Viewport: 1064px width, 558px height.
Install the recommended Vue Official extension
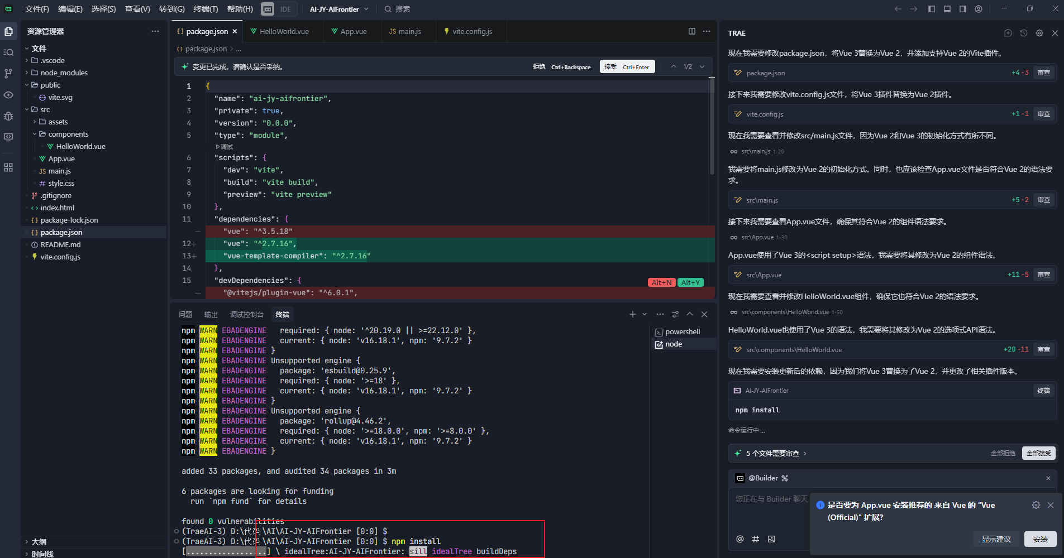point(1040,539)
